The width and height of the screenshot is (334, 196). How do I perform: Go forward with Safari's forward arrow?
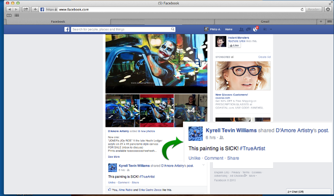16,9
